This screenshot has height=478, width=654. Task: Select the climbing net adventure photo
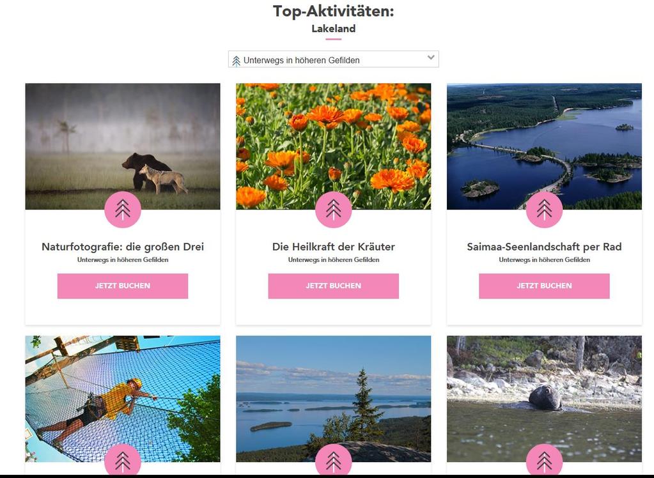pos(123,399)
